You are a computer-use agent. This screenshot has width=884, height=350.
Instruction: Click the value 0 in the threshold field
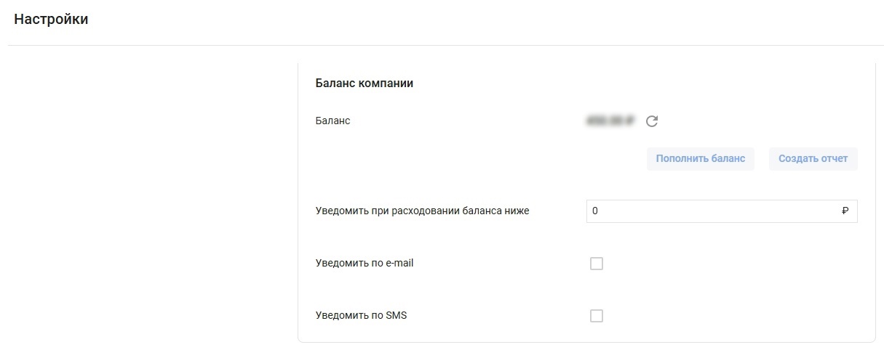[595, 211]
